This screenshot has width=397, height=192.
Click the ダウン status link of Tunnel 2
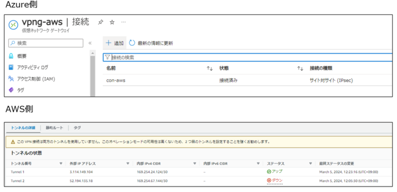tap(277, 181)
